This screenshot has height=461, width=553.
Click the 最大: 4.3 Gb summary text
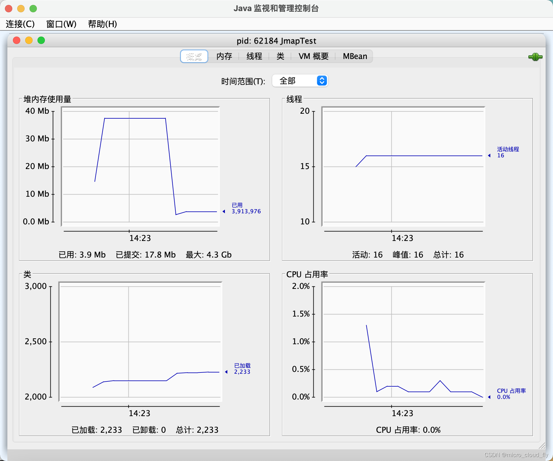point(209,255)
